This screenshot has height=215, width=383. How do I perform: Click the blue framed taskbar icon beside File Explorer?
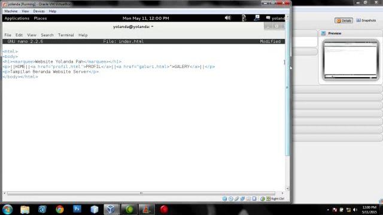coord(42,210)
